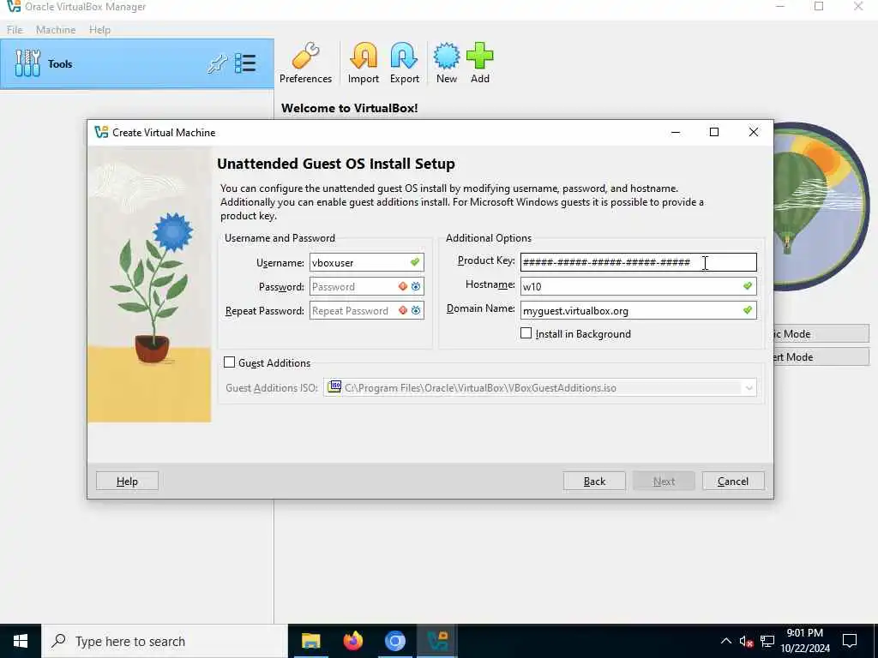Screen dimensions: 878x658
Task: Open the notification center icon
Action: (x=850, y=641)
